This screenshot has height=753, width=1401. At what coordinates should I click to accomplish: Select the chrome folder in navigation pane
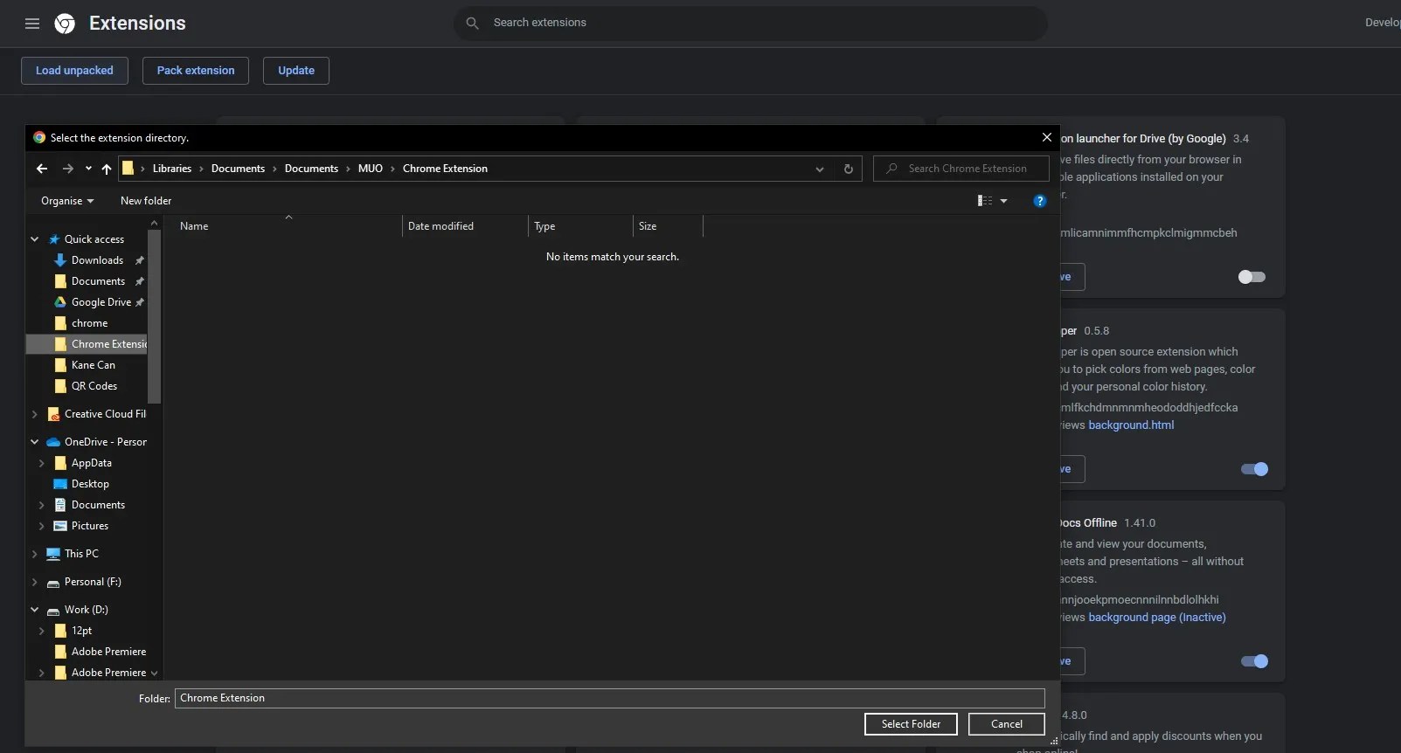tap(89, 323)
